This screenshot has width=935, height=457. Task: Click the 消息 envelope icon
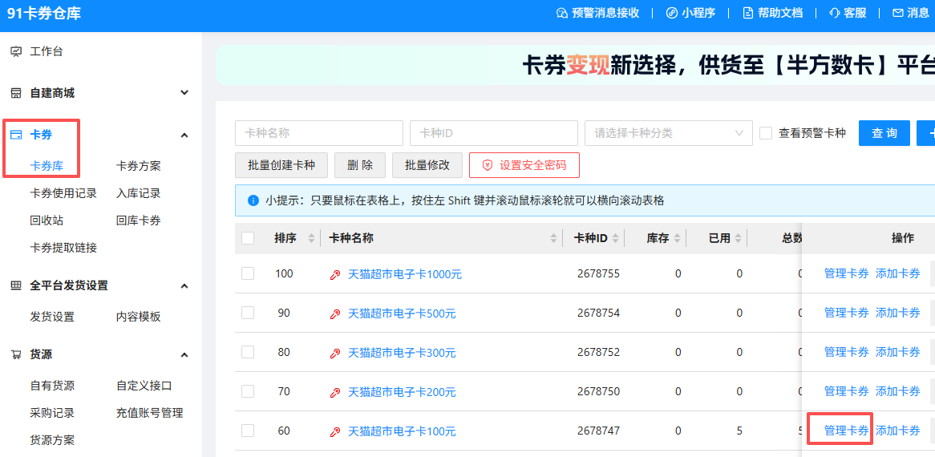point(897,13)
